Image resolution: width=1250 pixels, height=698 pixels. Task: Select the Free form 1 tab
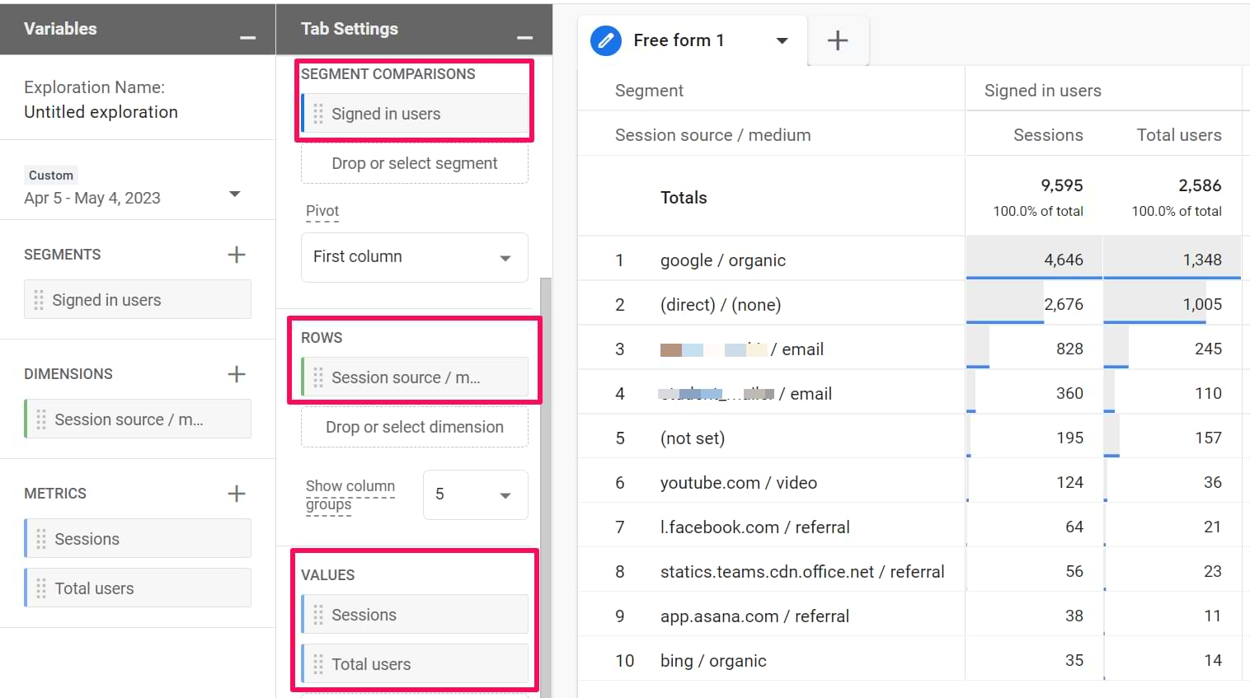pyautogui.click(x=678, y=40)
